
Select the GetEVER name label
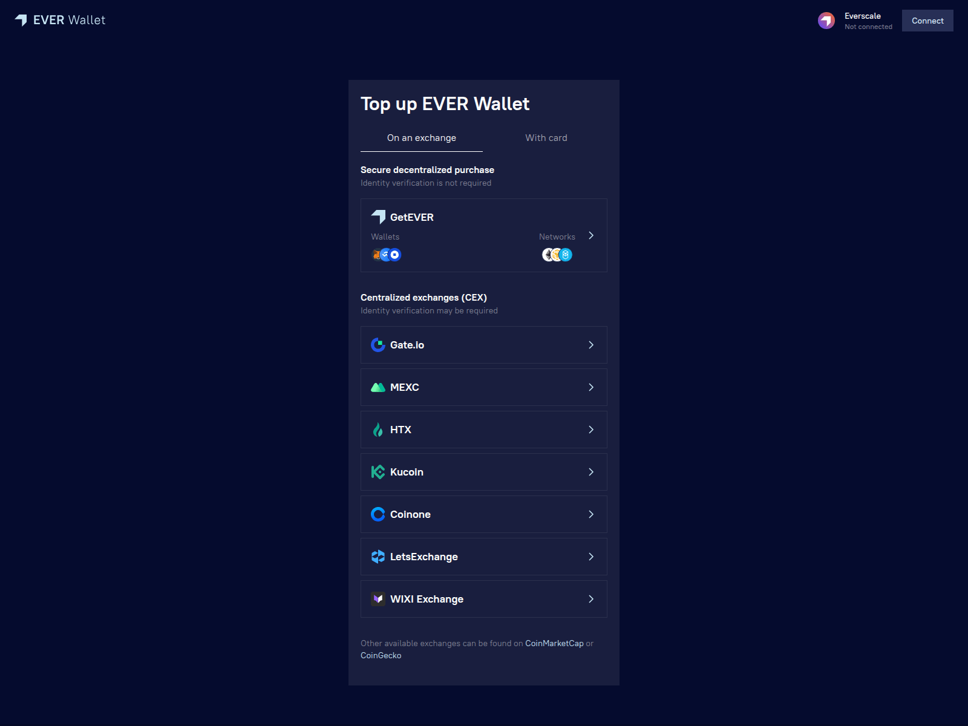coord(412,217)
